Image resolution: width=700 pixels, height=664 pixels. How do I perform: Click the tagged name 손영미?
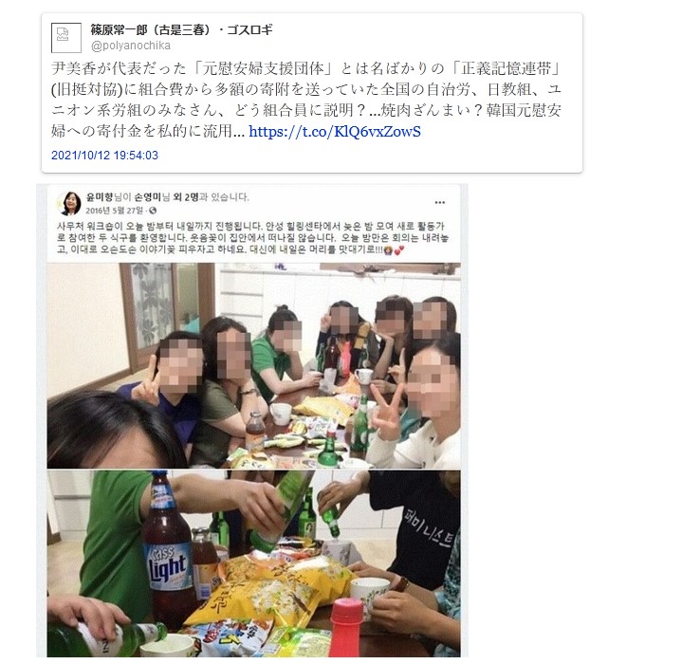pos(147,197)
